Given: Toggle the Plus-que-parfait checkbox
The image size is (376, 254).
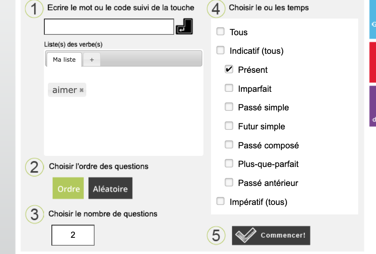Looking at the screenshot, I should coord(229,163).
